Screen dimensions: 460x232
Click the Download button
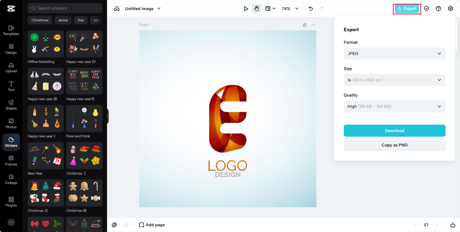(395, 131)
